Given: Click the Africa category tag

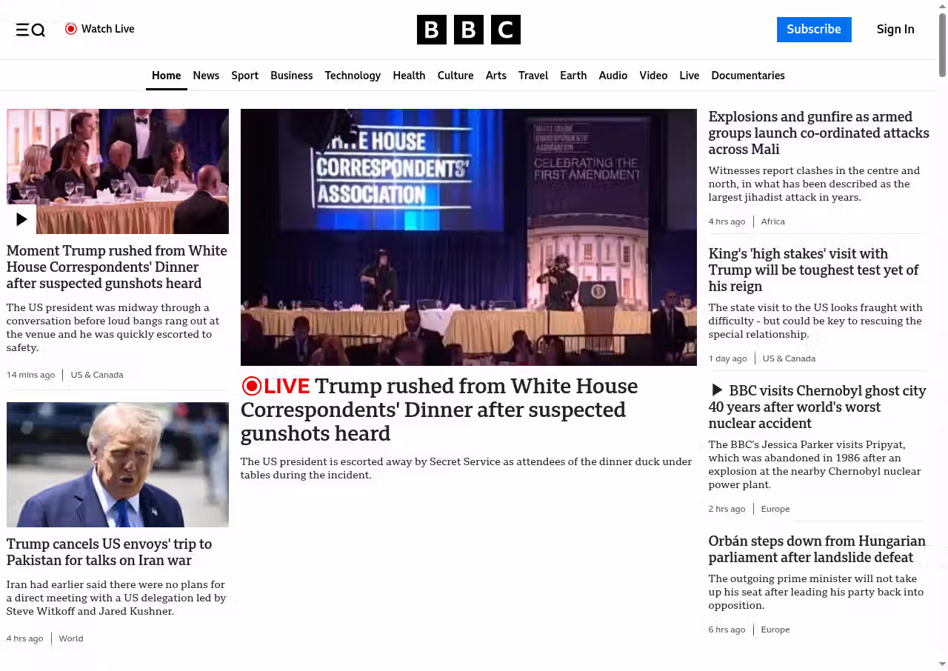Looking at the screenshot, I should (772, 221).
